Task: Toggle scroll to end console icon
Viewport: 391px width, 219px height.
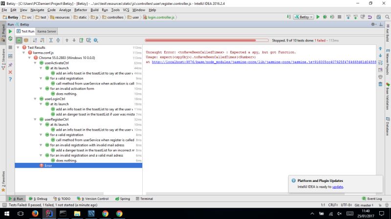Action: point(380,70)
